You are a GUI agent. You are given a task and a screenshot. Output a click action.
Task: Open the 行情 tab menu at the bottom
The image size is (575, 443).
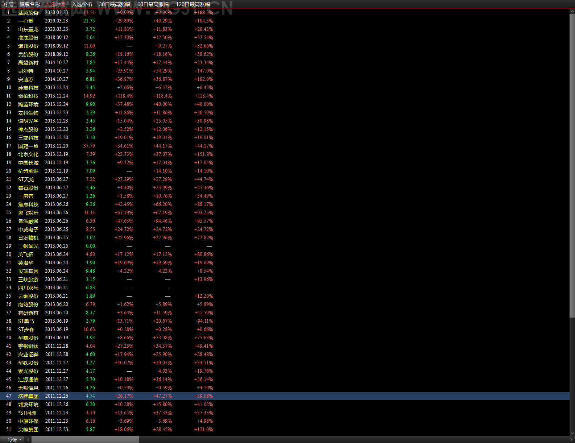point(15,440)
